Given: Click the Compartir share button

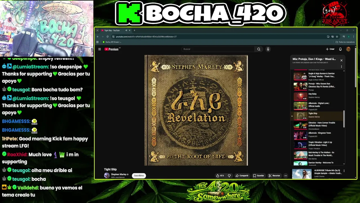Looking at the screenshot, I should tap(242, 176).
